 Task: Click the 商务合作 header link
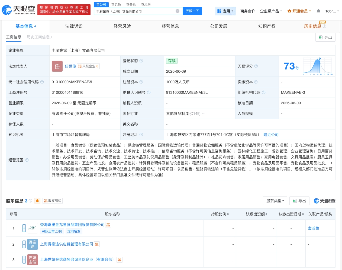(x=248, y=11)
